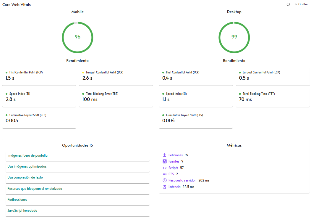
Task: Select the Mobile heading tab
Action: [x=77, y=12]
